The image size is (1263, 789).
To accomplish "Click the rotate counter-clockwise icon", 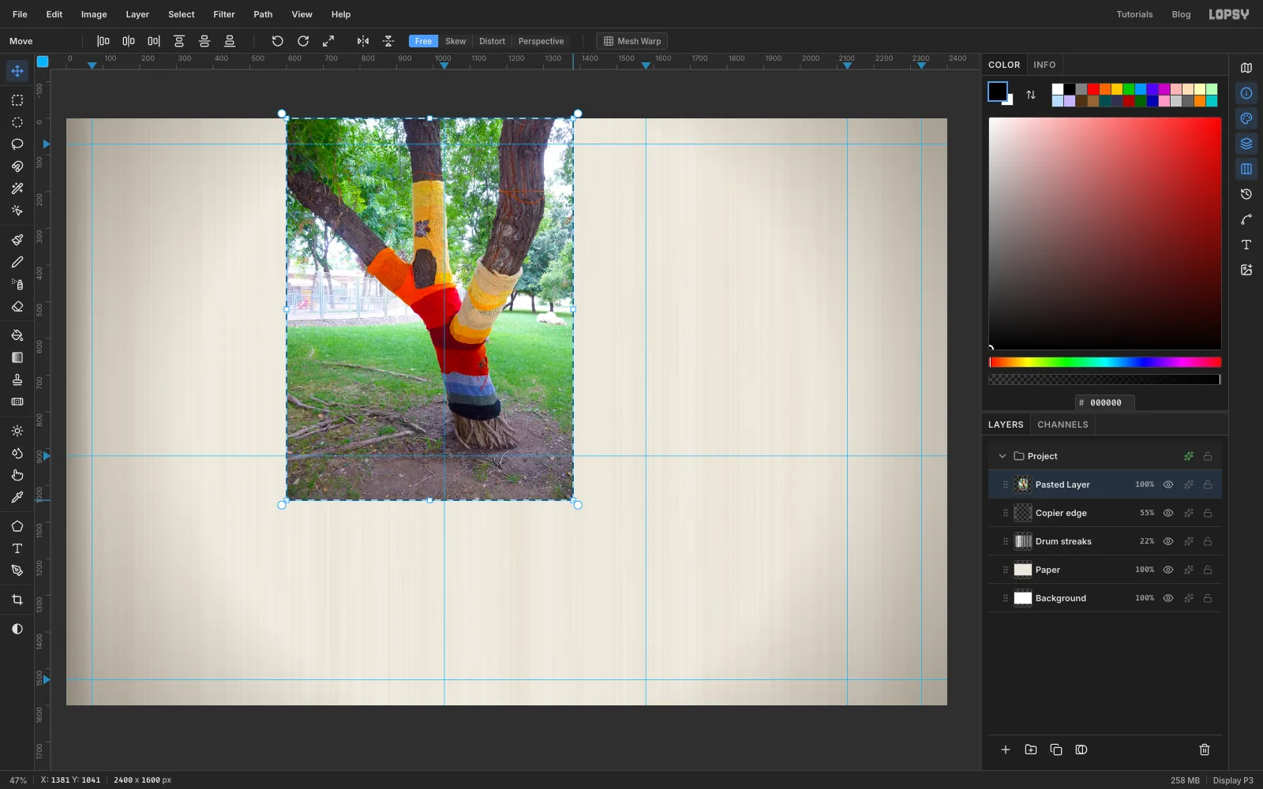I will coord(278,41).
